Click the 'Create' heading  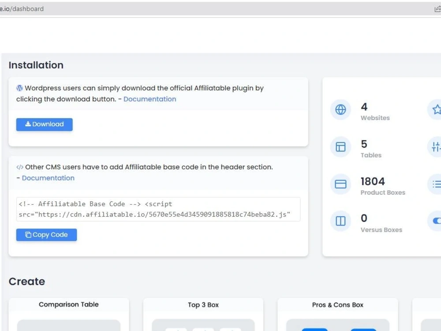pyautogui.click(x=27, y=282)
